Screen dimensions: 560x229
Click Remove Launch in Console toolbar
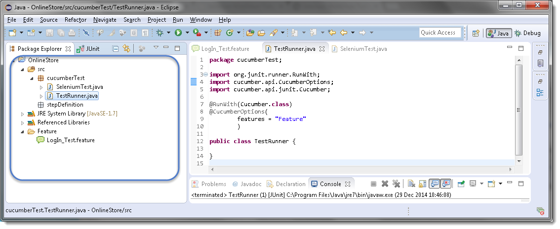385,184
